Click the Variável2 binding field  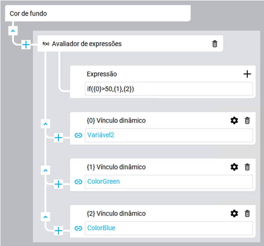tap(169, 135)
